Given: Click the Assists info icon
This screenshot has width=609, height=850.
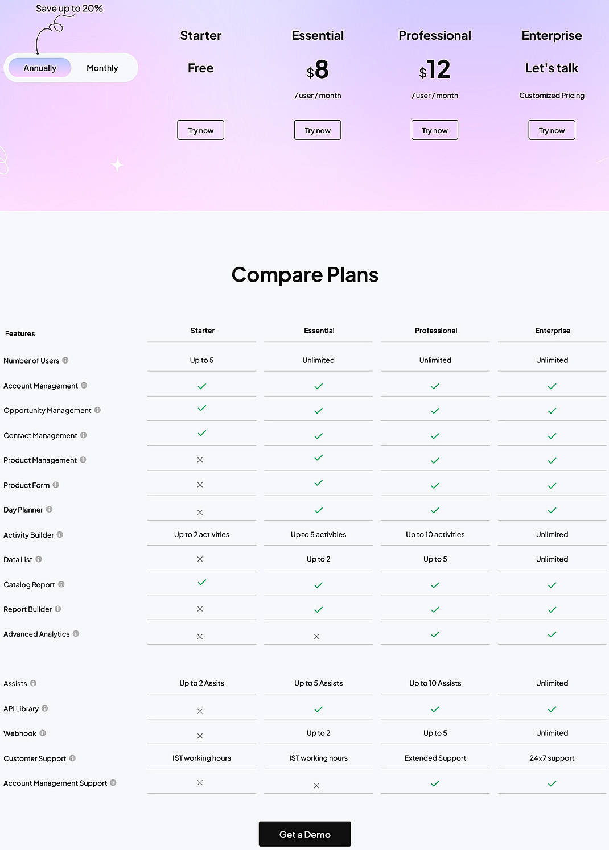Looking at the screenshot, I should point(33,683).
